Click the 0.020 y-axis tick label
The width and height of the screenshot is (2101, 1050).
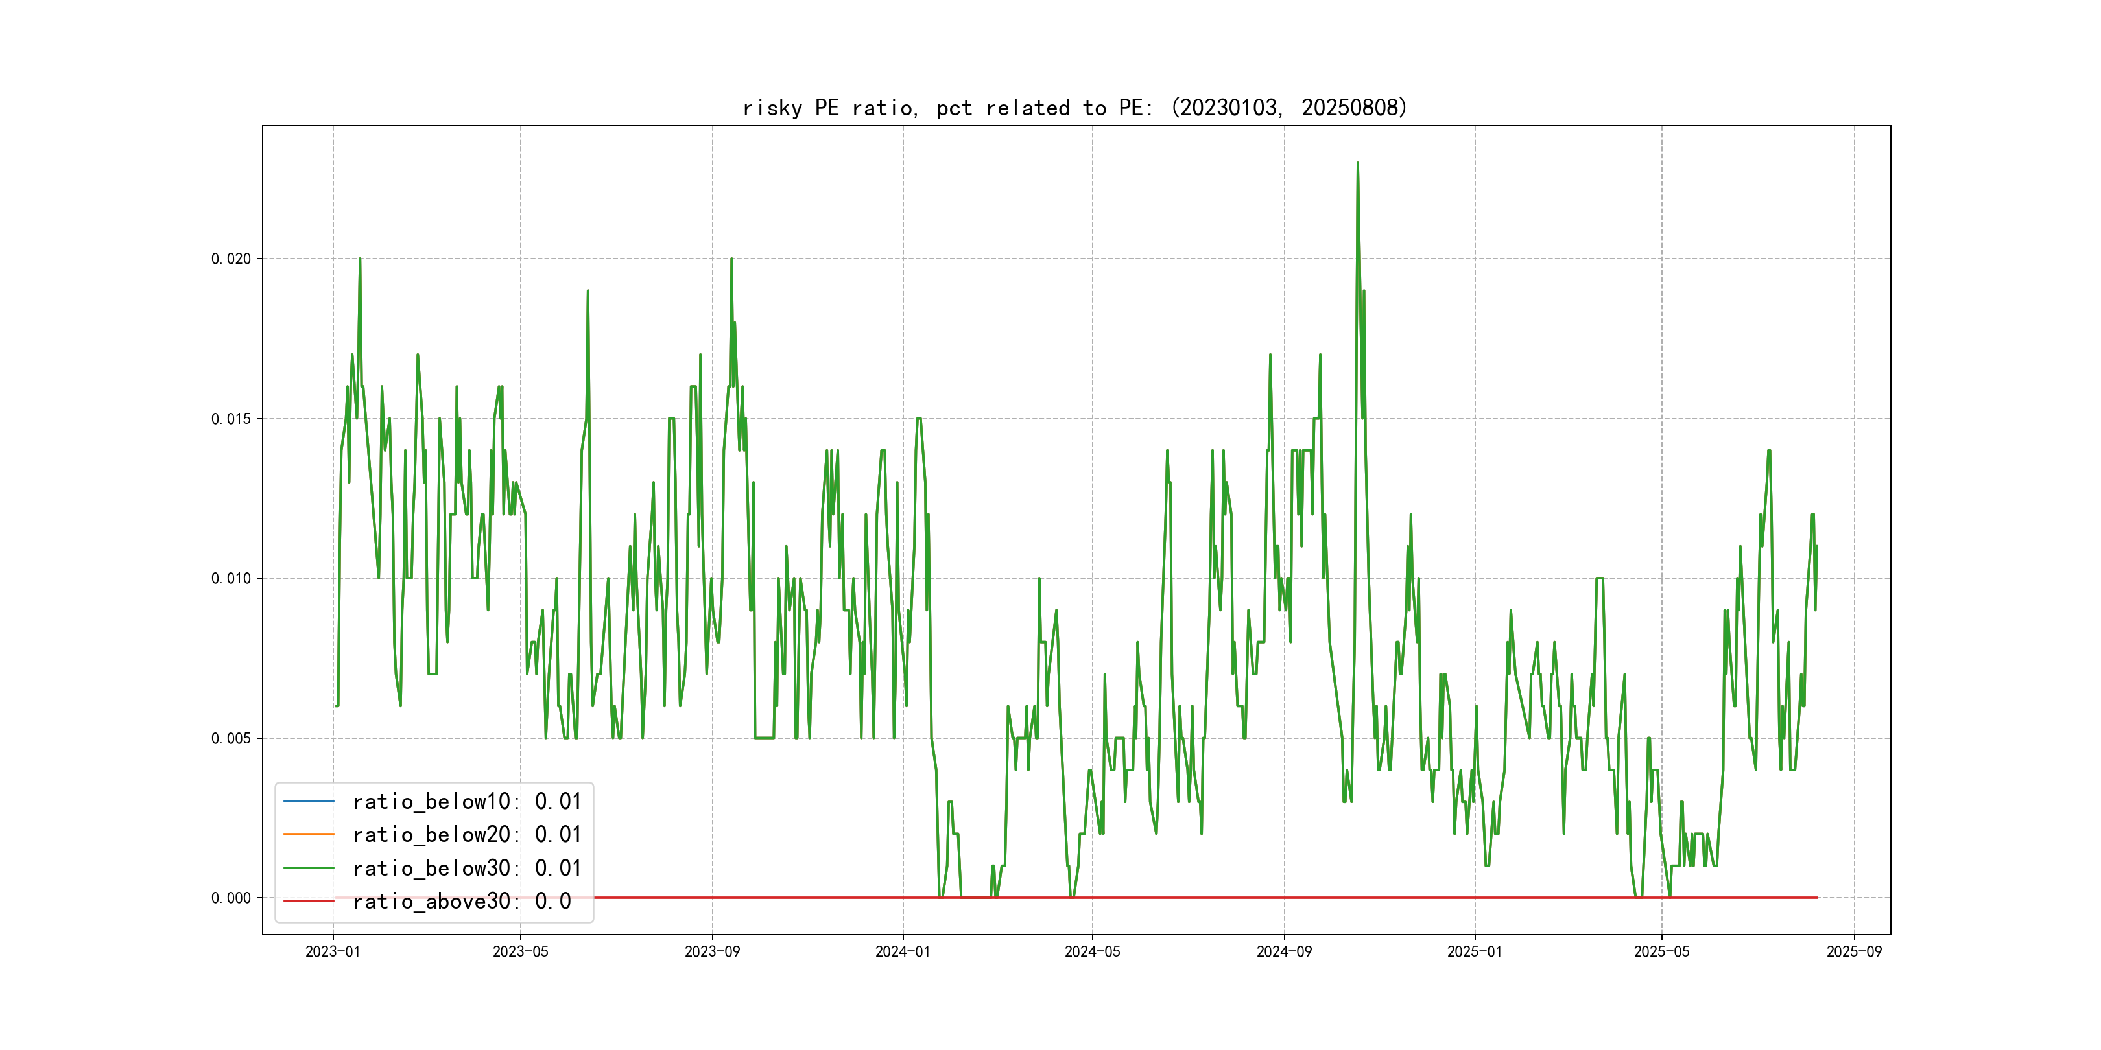(x=231, y=259)
